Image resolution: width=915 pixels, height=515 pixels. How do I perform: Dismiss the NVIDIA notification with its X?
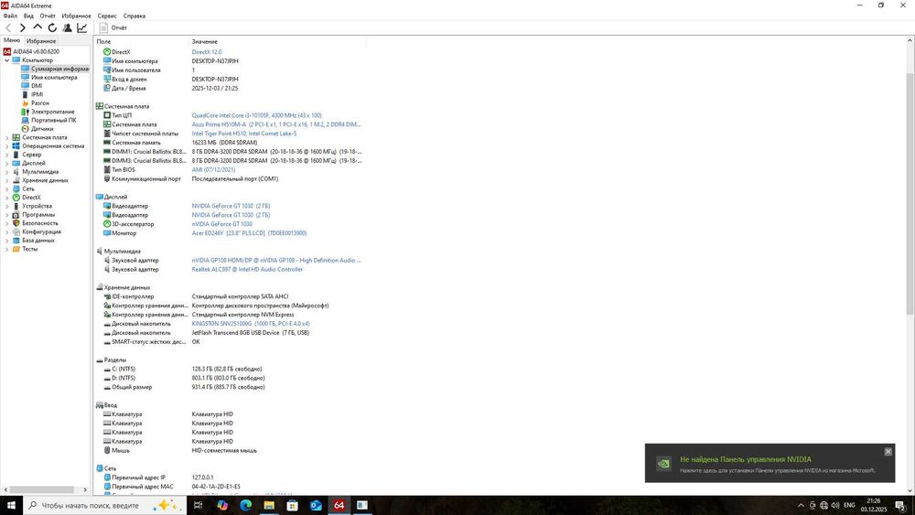[x=888, y=452]
